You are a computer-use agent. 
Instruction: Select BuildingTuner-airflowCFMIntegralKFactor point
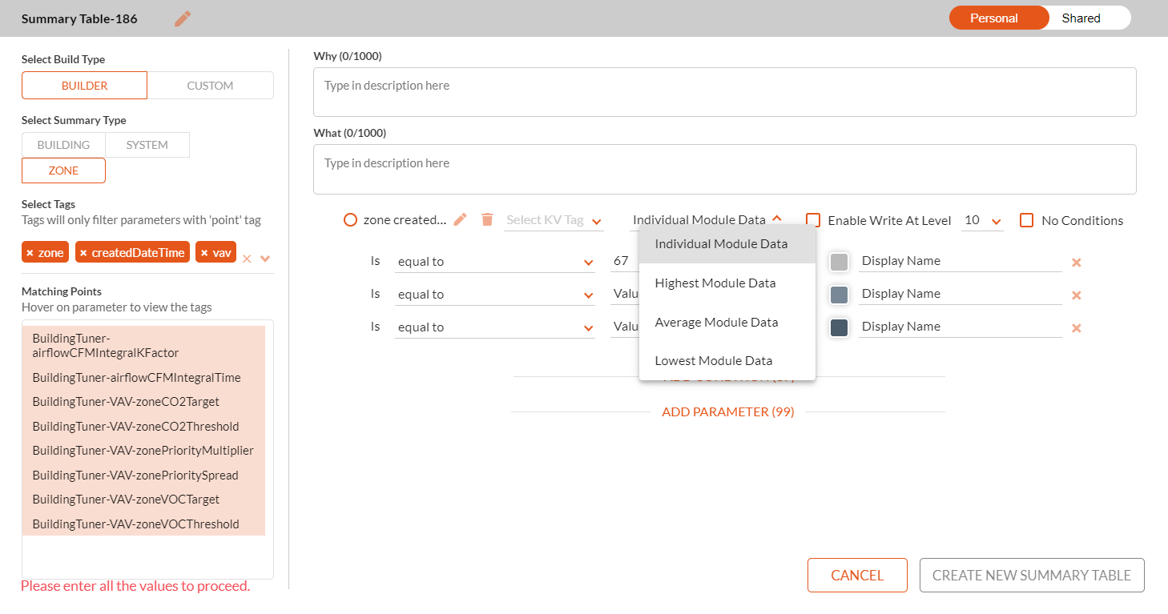tap(143, 345)
